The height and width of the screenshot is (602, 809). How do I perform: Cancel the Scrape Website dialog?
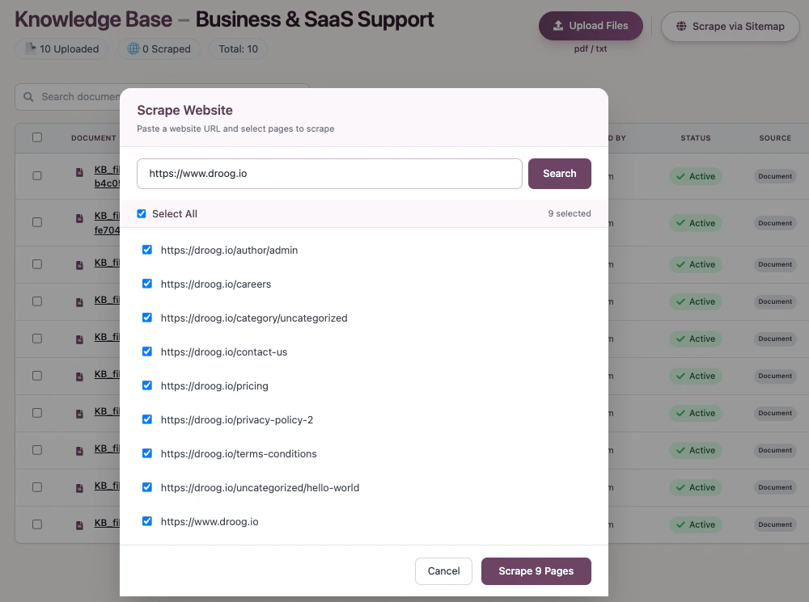point(443,571)
